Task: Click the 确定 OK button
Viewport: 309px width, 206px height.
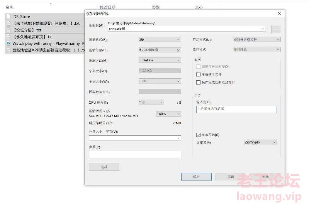Action: coord(196,177)
